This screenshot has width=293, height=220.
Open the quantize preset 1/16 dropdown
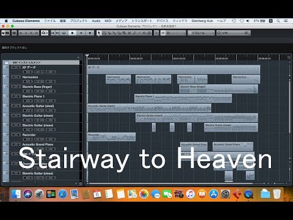(x=233, y=33)
